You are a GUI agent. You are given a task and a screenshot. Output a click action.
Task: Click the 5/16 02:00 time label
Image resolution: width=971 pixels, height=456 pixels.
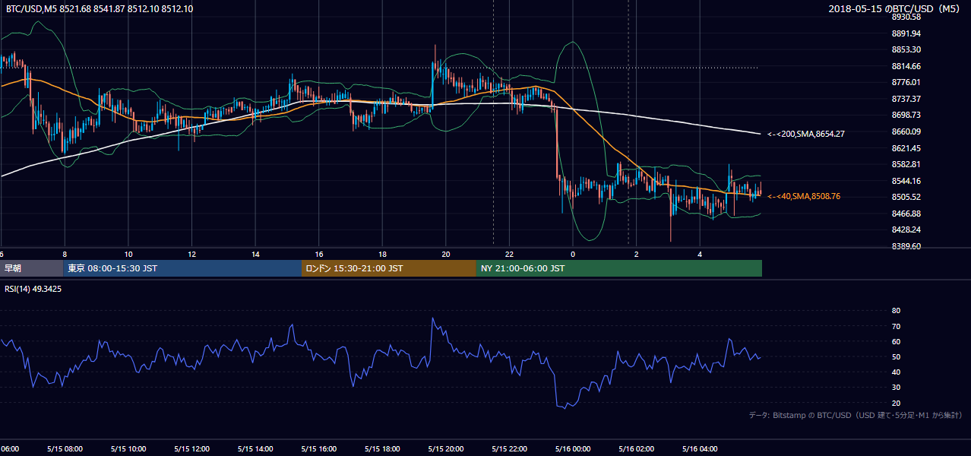pos(636,449)
